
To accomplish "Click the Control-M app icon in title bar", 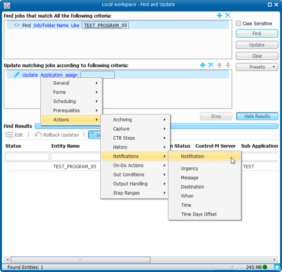I will pyautogui.click(x=7, y=5).
